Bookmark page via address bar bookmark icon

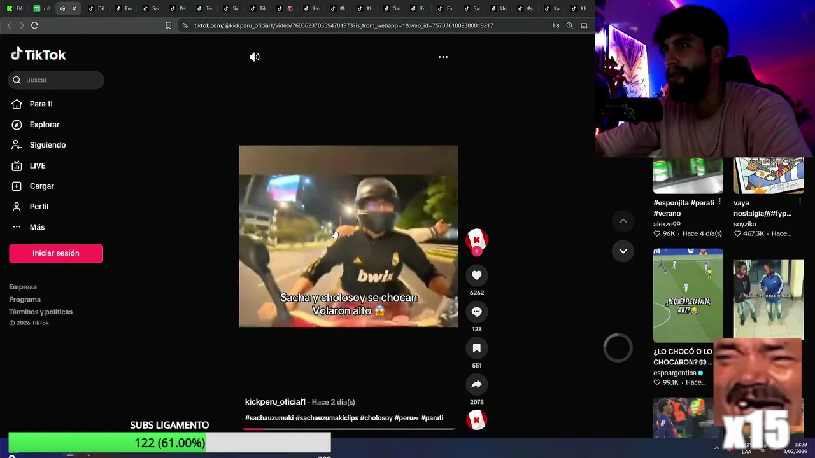[x=168, y=25]
